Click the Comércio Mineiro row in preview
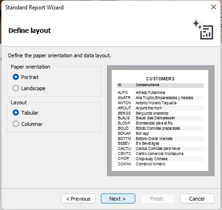This screenshot has width=222, height=210. 160,164
